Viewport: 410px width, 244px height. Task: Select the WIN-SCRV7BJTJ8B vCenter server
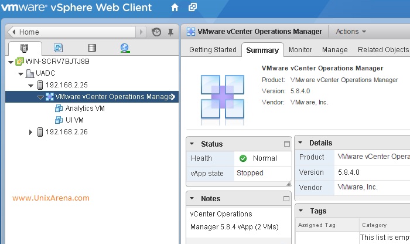pyautogui.click(x=57, y=62)
